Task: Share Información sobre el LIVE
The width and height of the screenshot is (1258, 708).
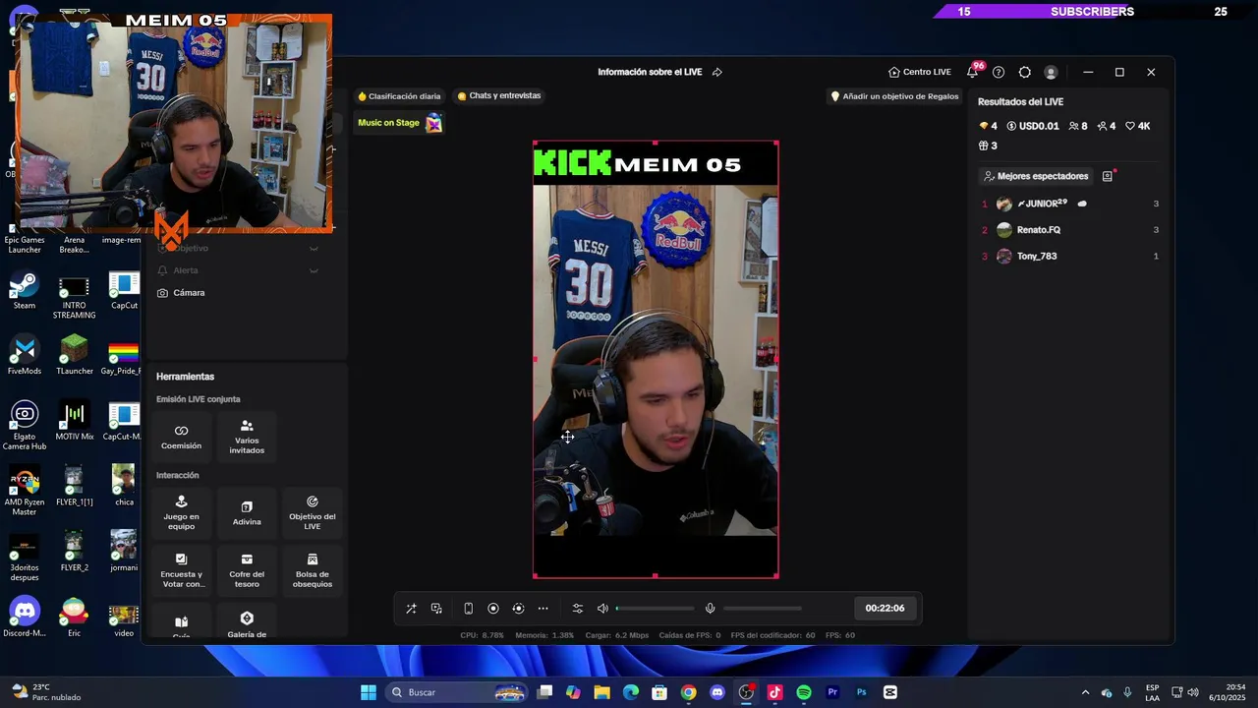Action: 717,72
